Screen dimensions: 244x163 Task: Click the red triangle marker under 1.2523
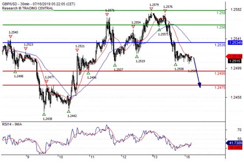tap(26, 49)
